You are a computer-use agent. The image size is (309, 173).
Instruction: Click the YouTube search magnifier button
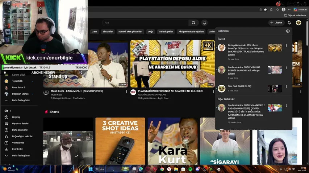point(193,23)
